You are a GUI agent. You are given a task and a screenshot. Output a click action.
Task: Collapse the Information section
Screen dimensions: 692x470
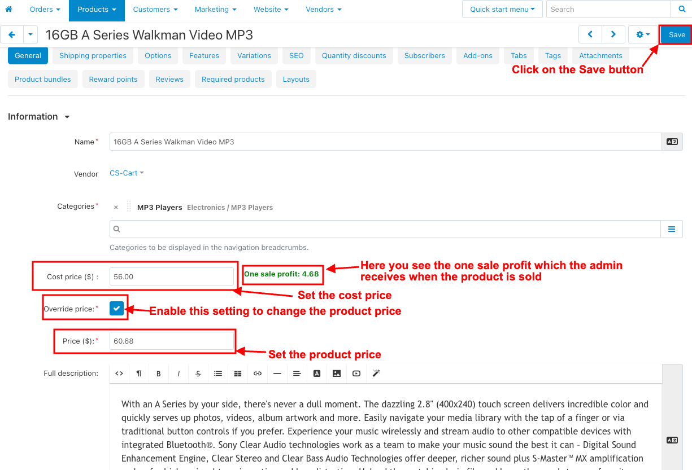pos(39,117)
